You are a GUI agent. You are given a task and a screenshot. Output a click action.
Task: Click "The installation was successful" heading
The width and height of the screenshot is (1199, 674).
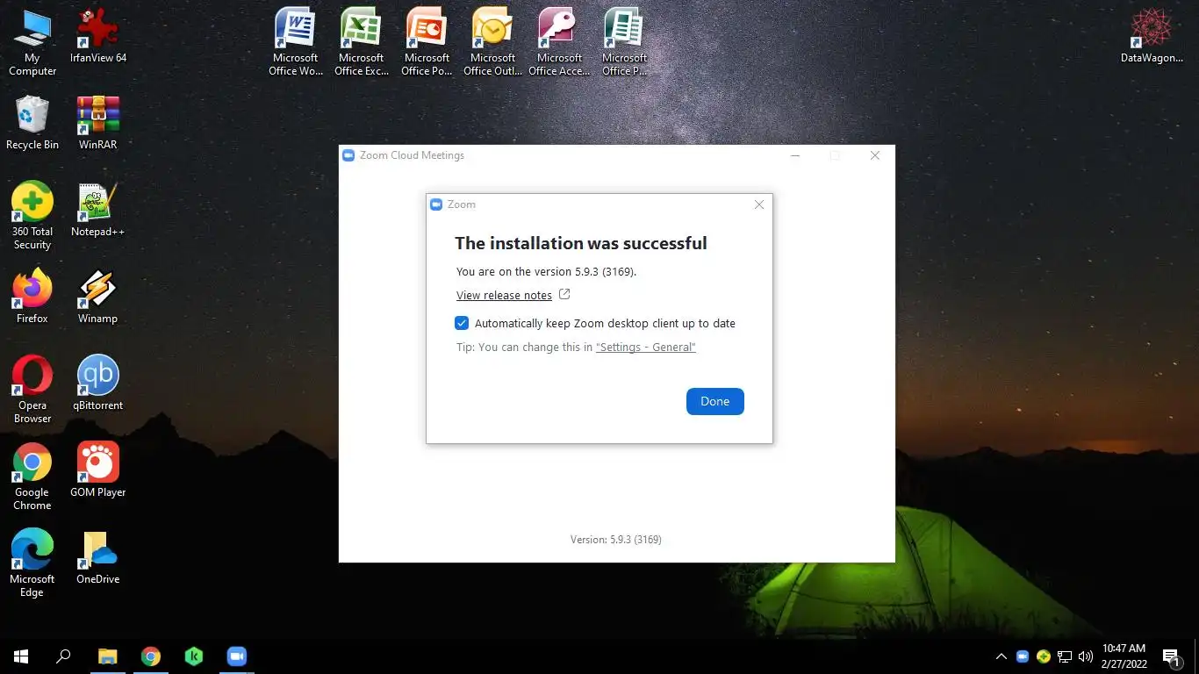click(581, 243)
